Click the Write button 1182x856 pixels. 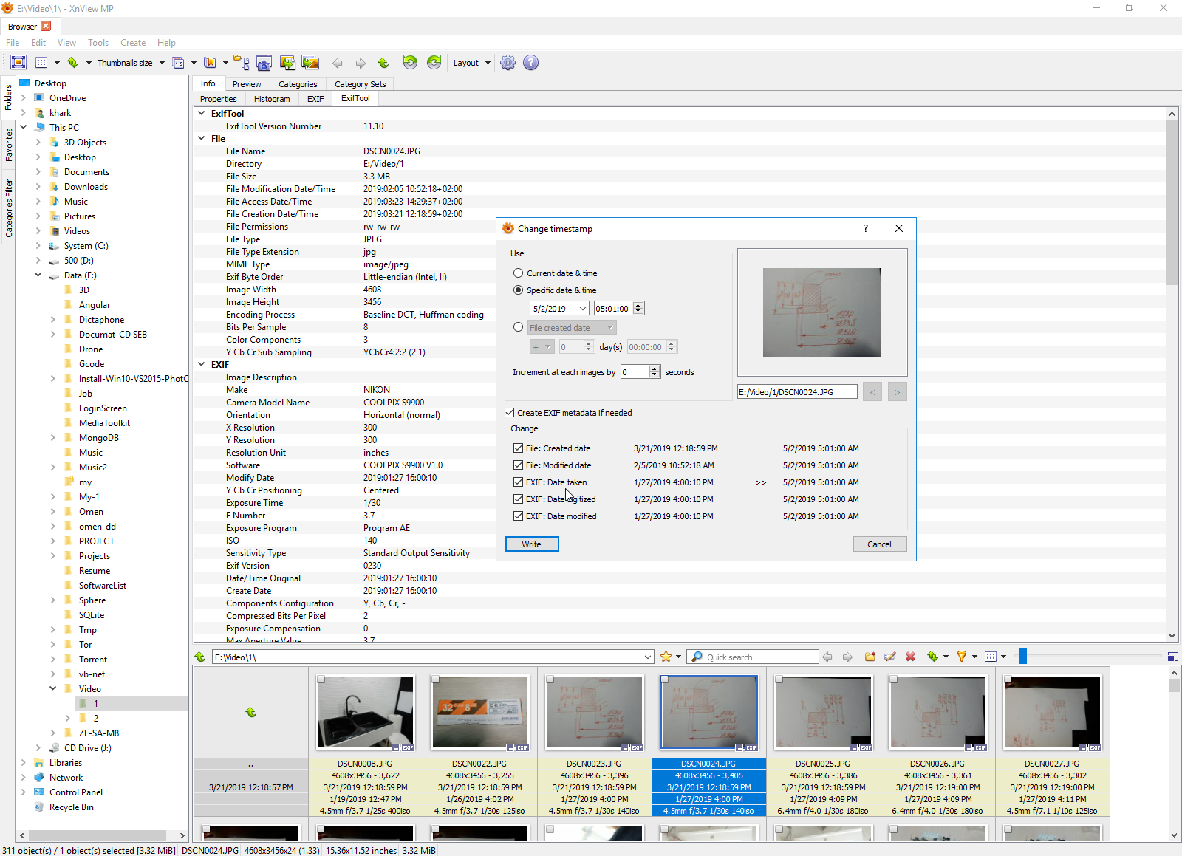click(x=532, y=544)
